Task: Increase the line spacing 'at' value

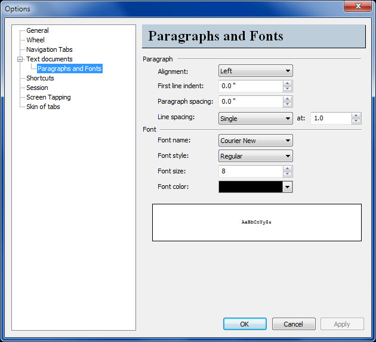Action: coord(356,116)
